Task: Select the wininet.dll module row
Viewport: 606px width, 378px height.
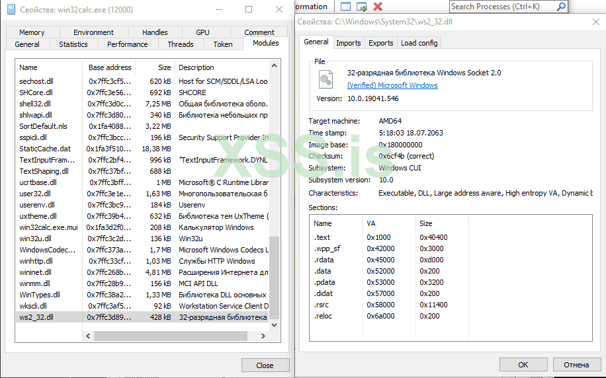Action: (144, 272)
